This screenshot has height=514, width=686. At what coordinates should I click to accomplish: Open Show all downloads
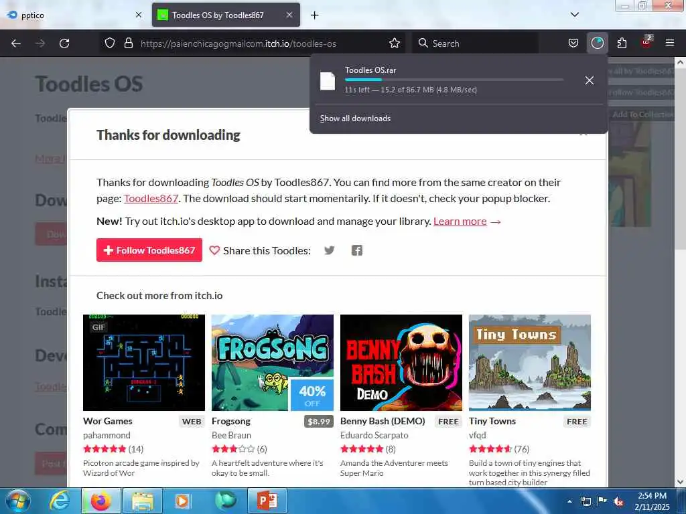click(355, 118)
